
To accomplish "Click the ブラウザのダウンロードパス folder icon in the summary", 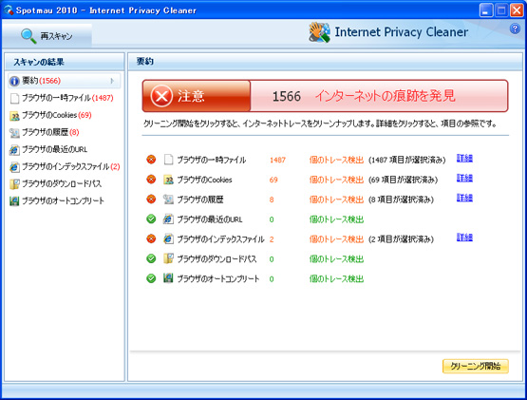I will (168, 258).
